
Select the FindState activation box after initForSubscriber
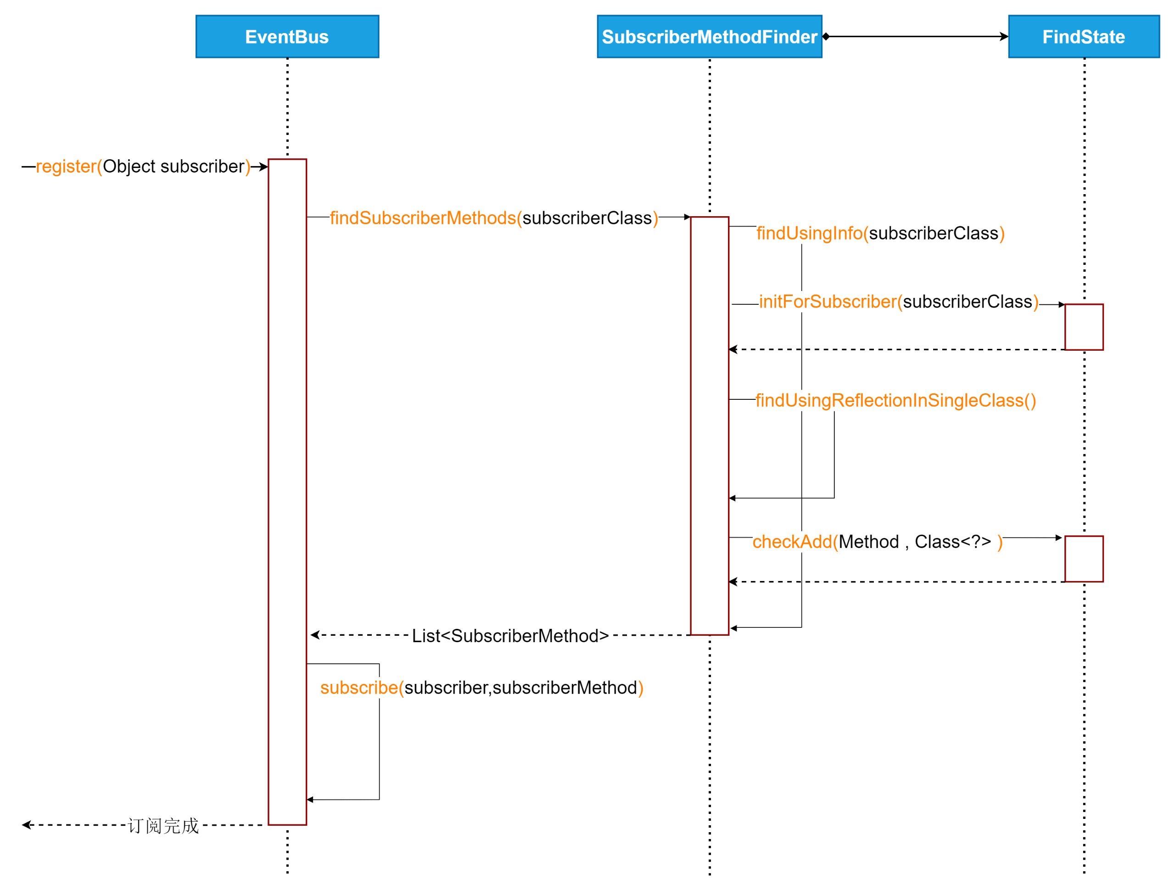(x=1084, y=327)
